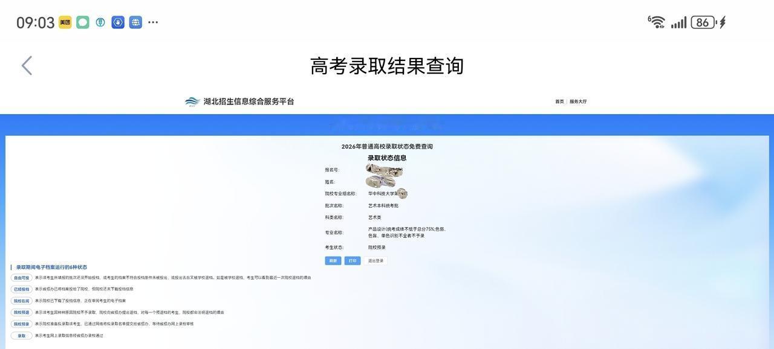Open the green chat notification icon
774x349 pixels.
83,22
